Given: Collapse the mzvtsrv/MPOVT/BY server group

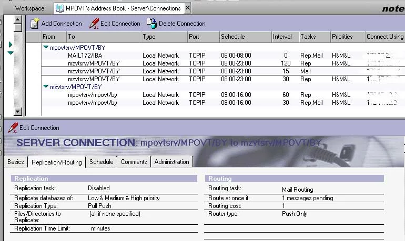Looking at the screenshot, I should (46, 87).
